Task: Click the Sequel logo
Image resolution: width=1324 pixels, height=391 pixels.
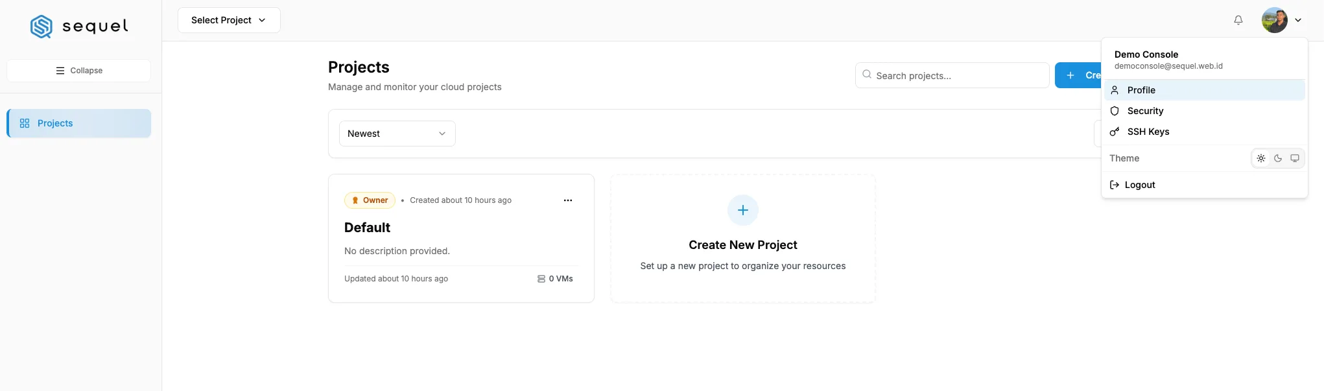Action: pyautogui.click(x=79, y=26)
